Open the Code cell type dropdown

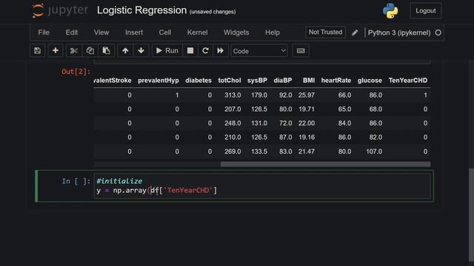click(259, 51)
